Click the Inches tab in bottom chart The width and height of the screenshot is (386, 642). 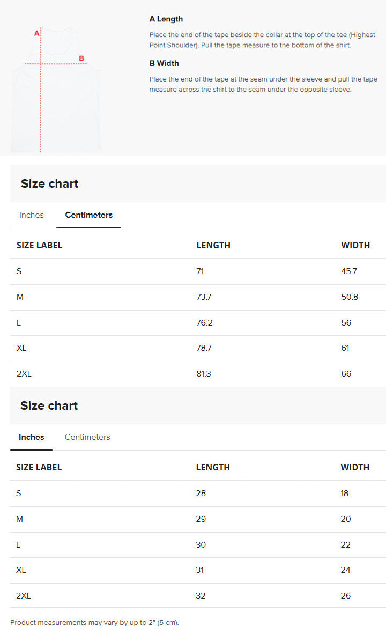(31, 437)
